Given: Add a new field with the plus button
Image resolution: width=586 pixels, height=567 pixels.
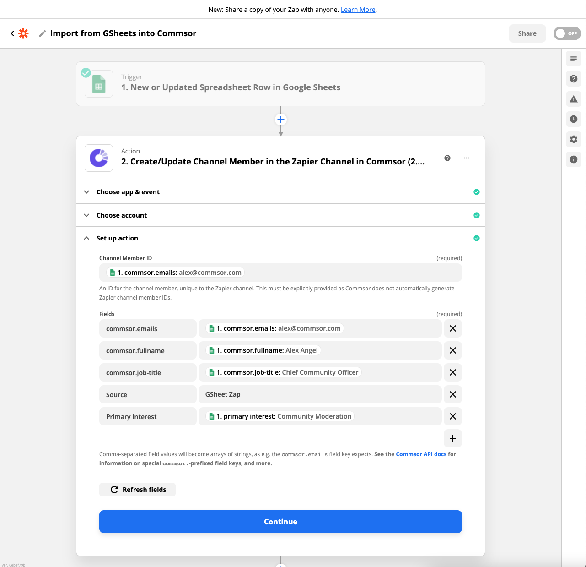Looking at the screenshot, I should pos(453,438).
